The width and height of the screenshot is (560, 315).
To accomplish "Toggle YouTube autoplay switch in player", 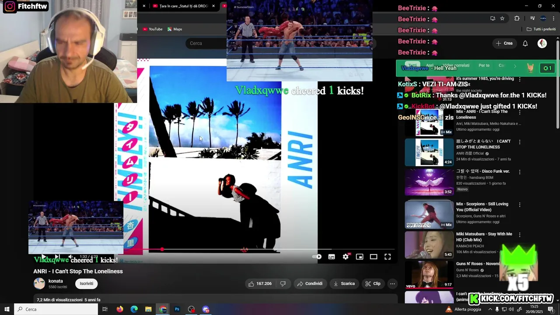I will click(x=317, y=257).
